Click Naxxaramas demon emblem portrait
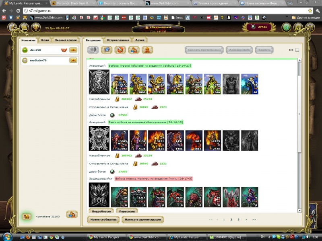 tap(99, 138)
